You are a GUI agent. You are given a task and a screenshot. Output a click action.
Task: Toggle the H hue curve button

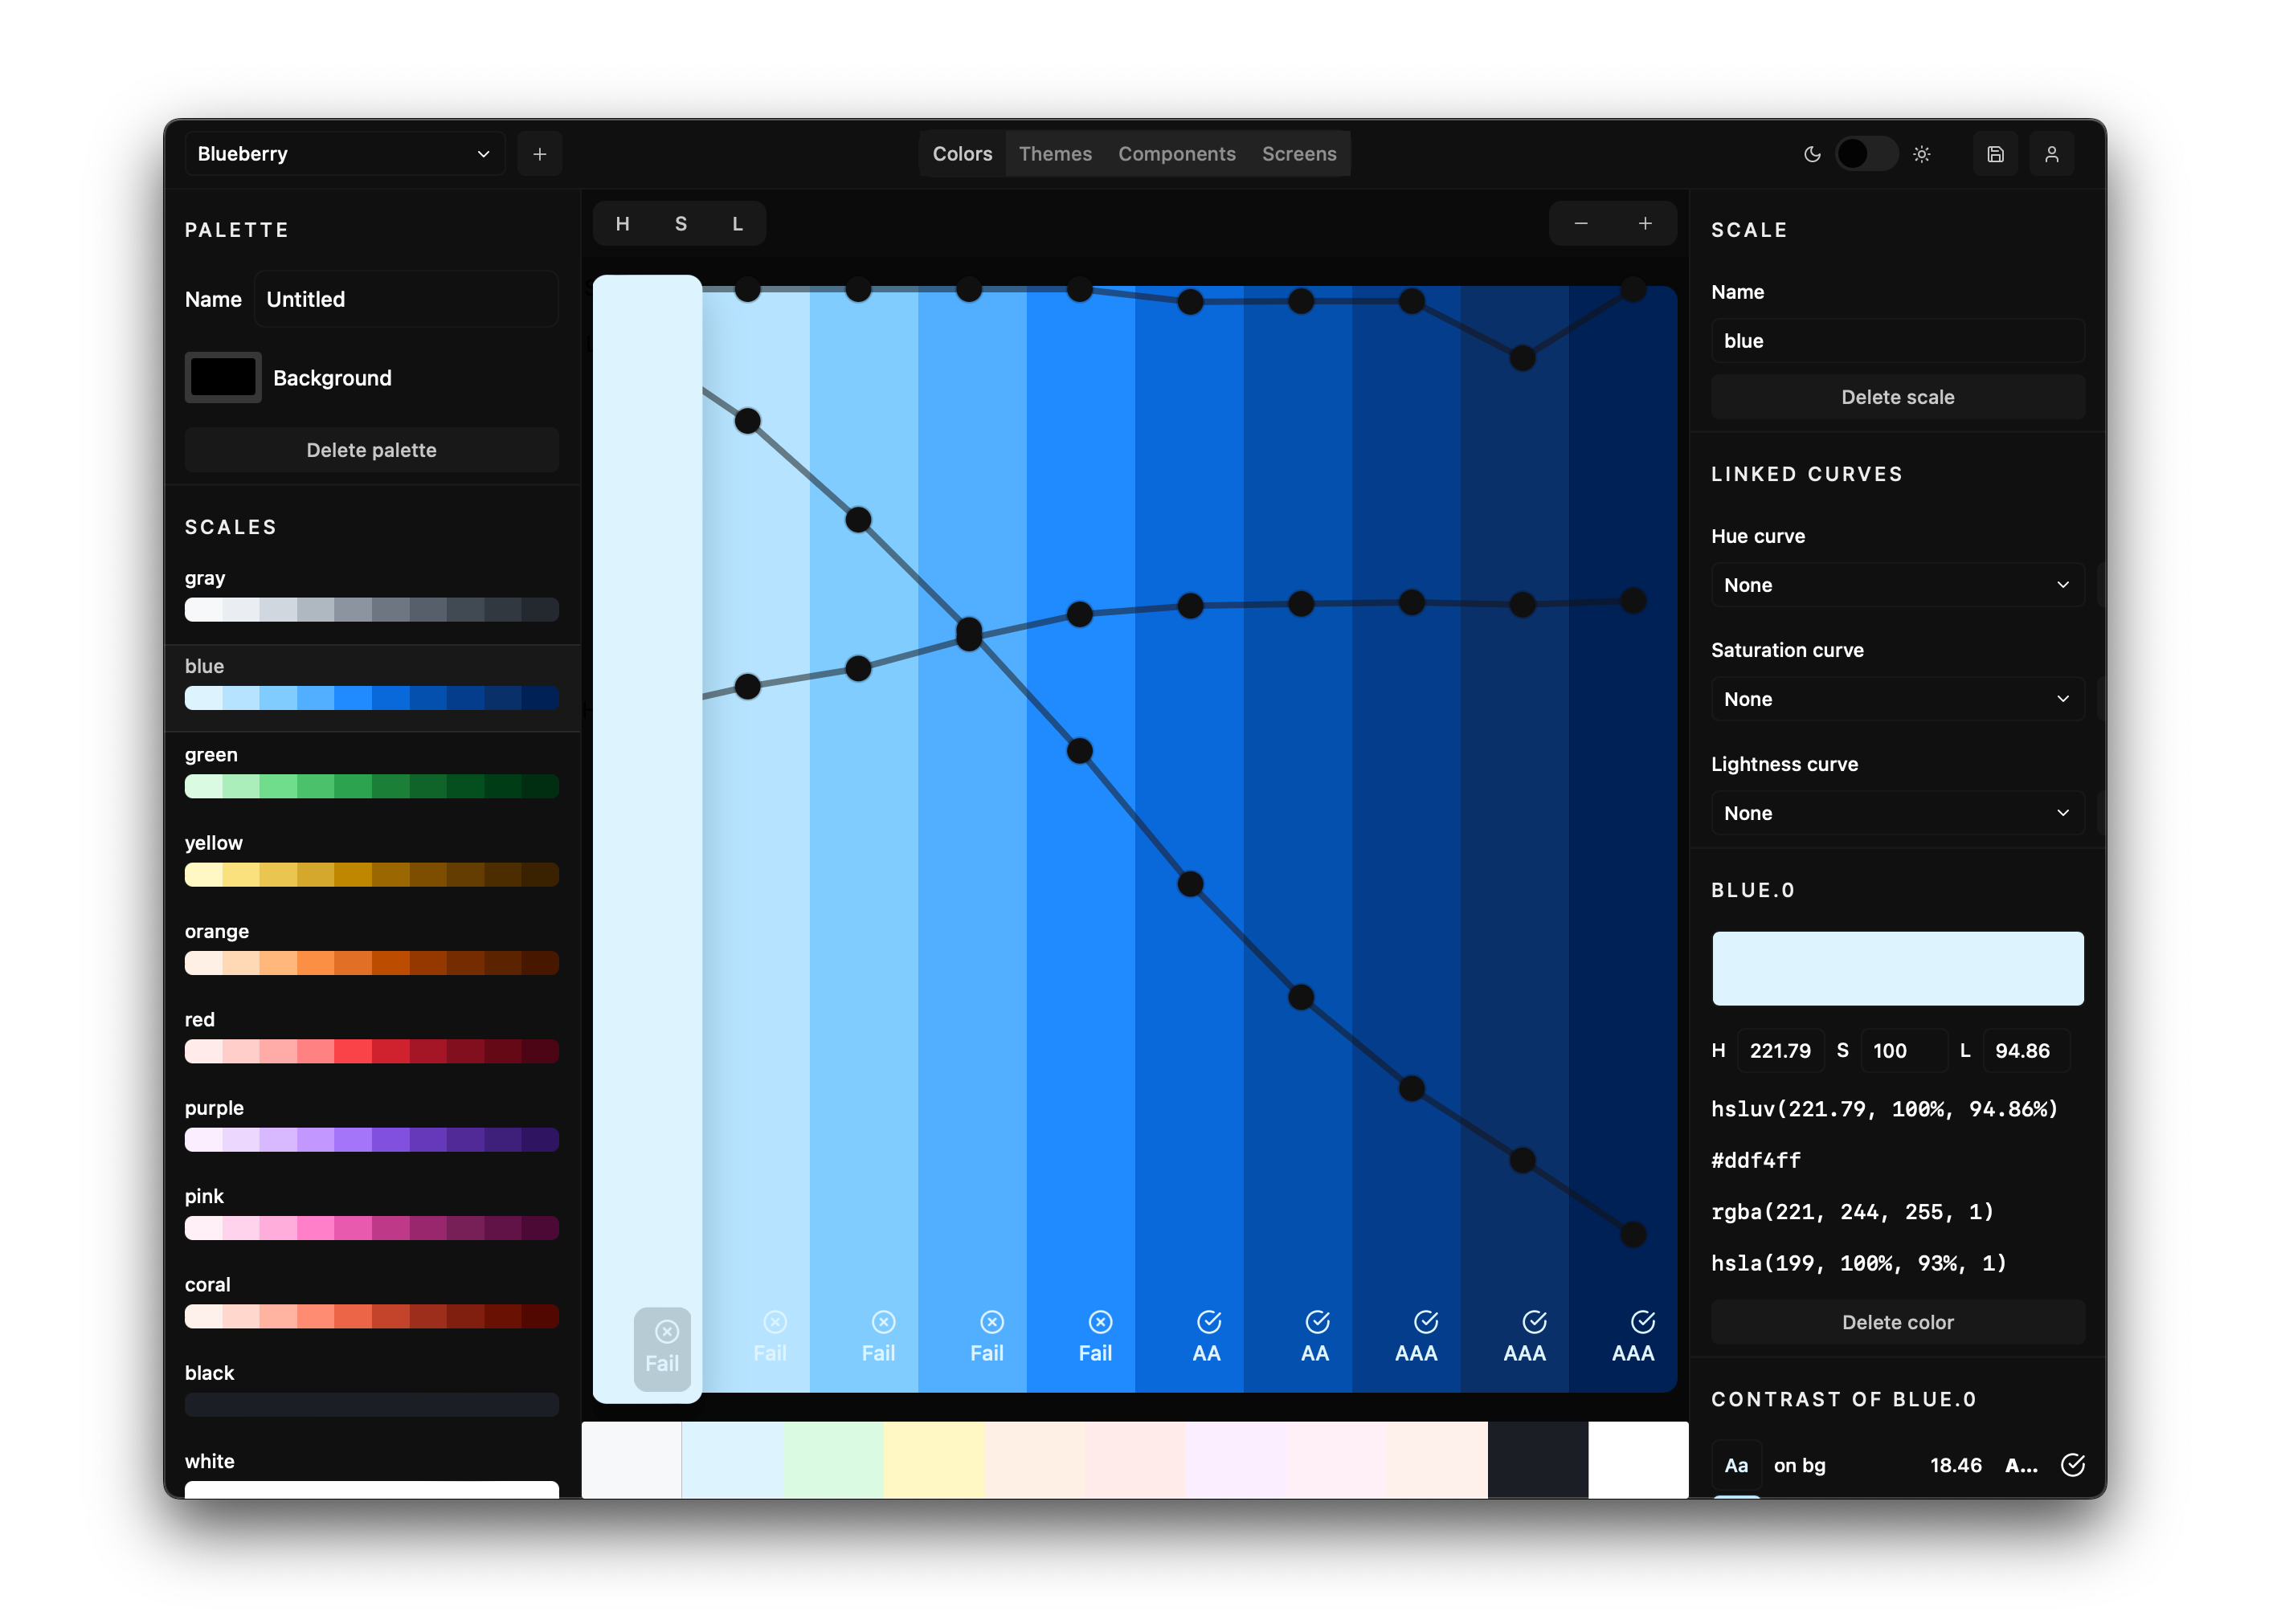(622, 224)
